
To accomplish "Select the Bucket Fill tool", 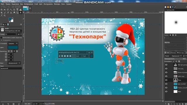I will tap(1, 13).
